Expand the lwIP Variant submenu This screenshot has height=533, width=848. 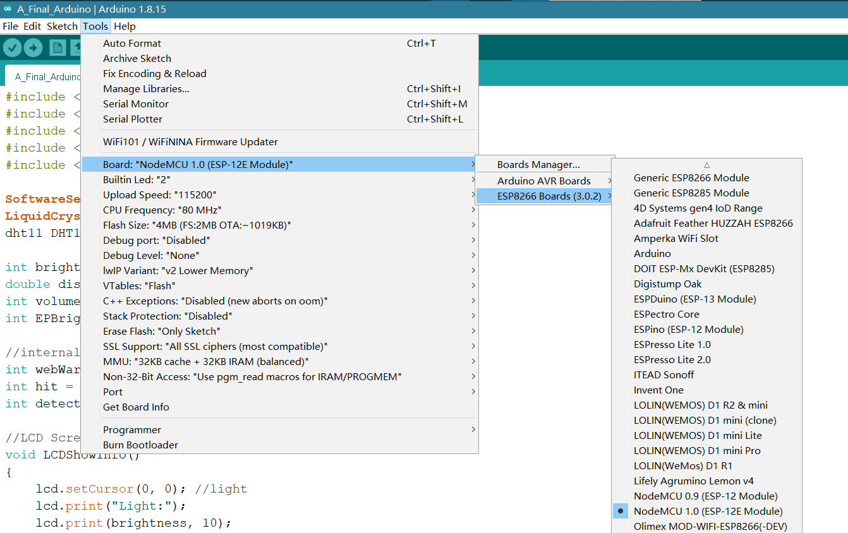280,271
